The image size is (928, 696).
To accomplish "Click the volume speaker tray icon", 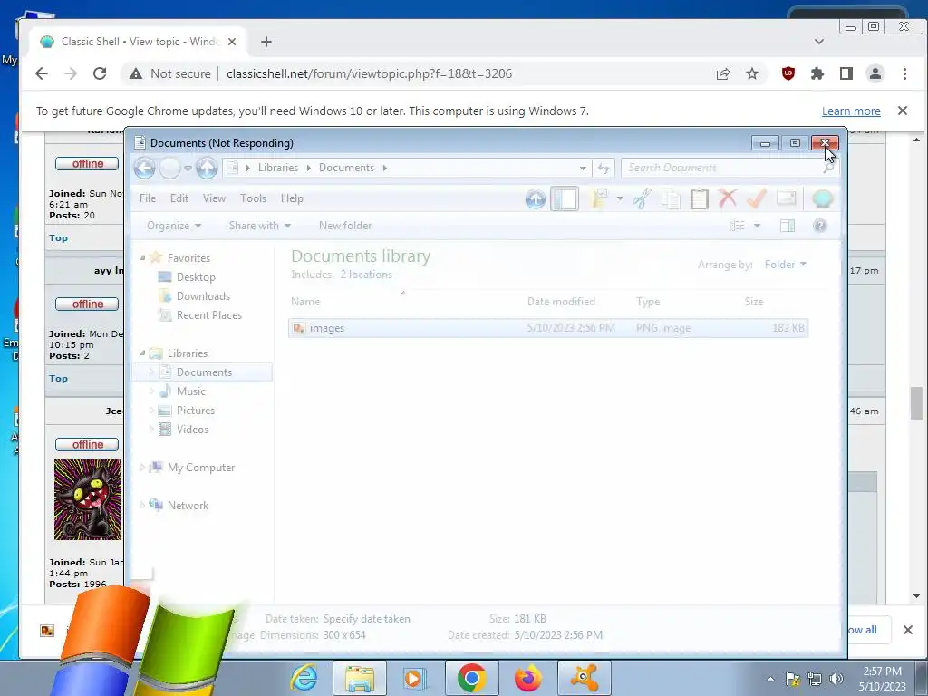I will point(836,679).
